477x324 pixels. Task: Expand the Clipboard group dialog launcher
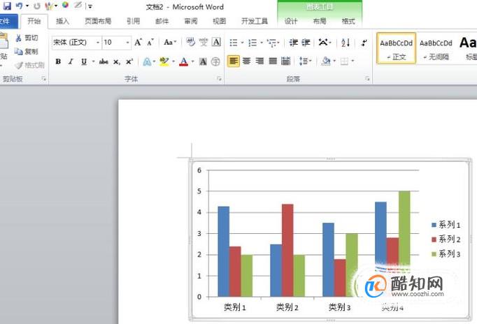click(x=44, y=79)
